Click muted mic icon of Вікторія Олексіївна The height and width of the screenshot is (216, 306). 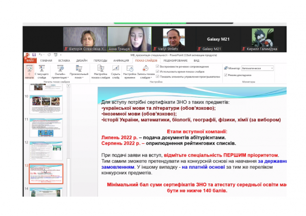pyautogui.click(x=66, y=49)
